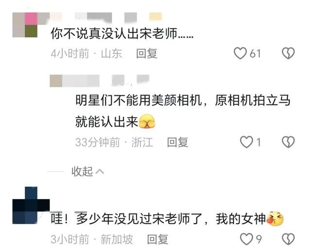Dislike the Singapore comment with broken heart
The height and width of the screenshot is (252, 311).
288,239
